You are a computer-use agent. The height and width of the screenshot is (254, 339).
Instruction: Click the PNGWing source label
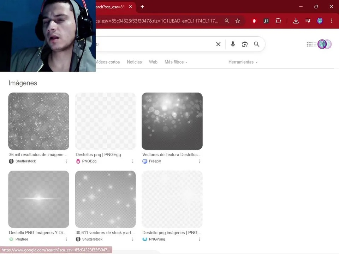pos(157,239)
